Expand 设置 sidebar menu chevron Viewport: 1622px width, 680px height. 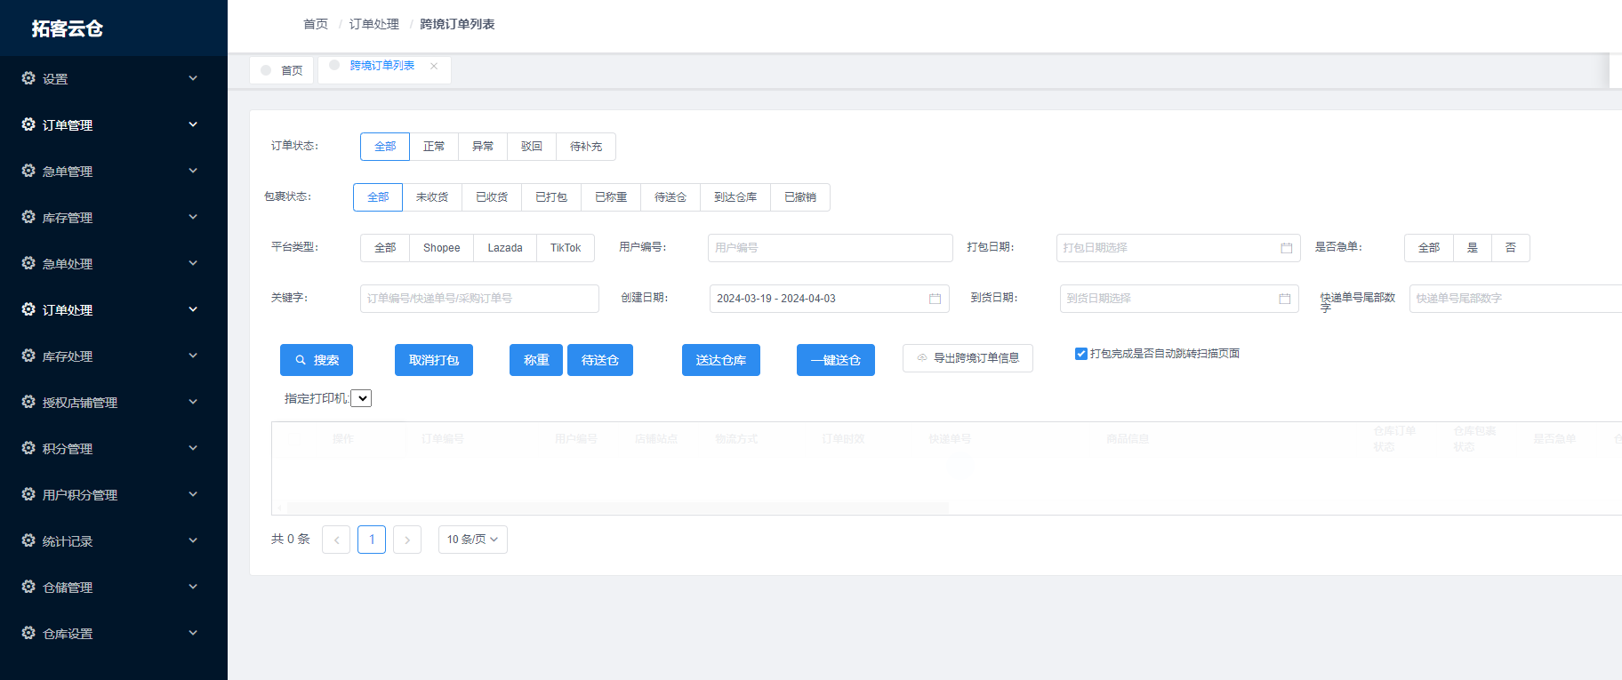(x=193, y=78)
